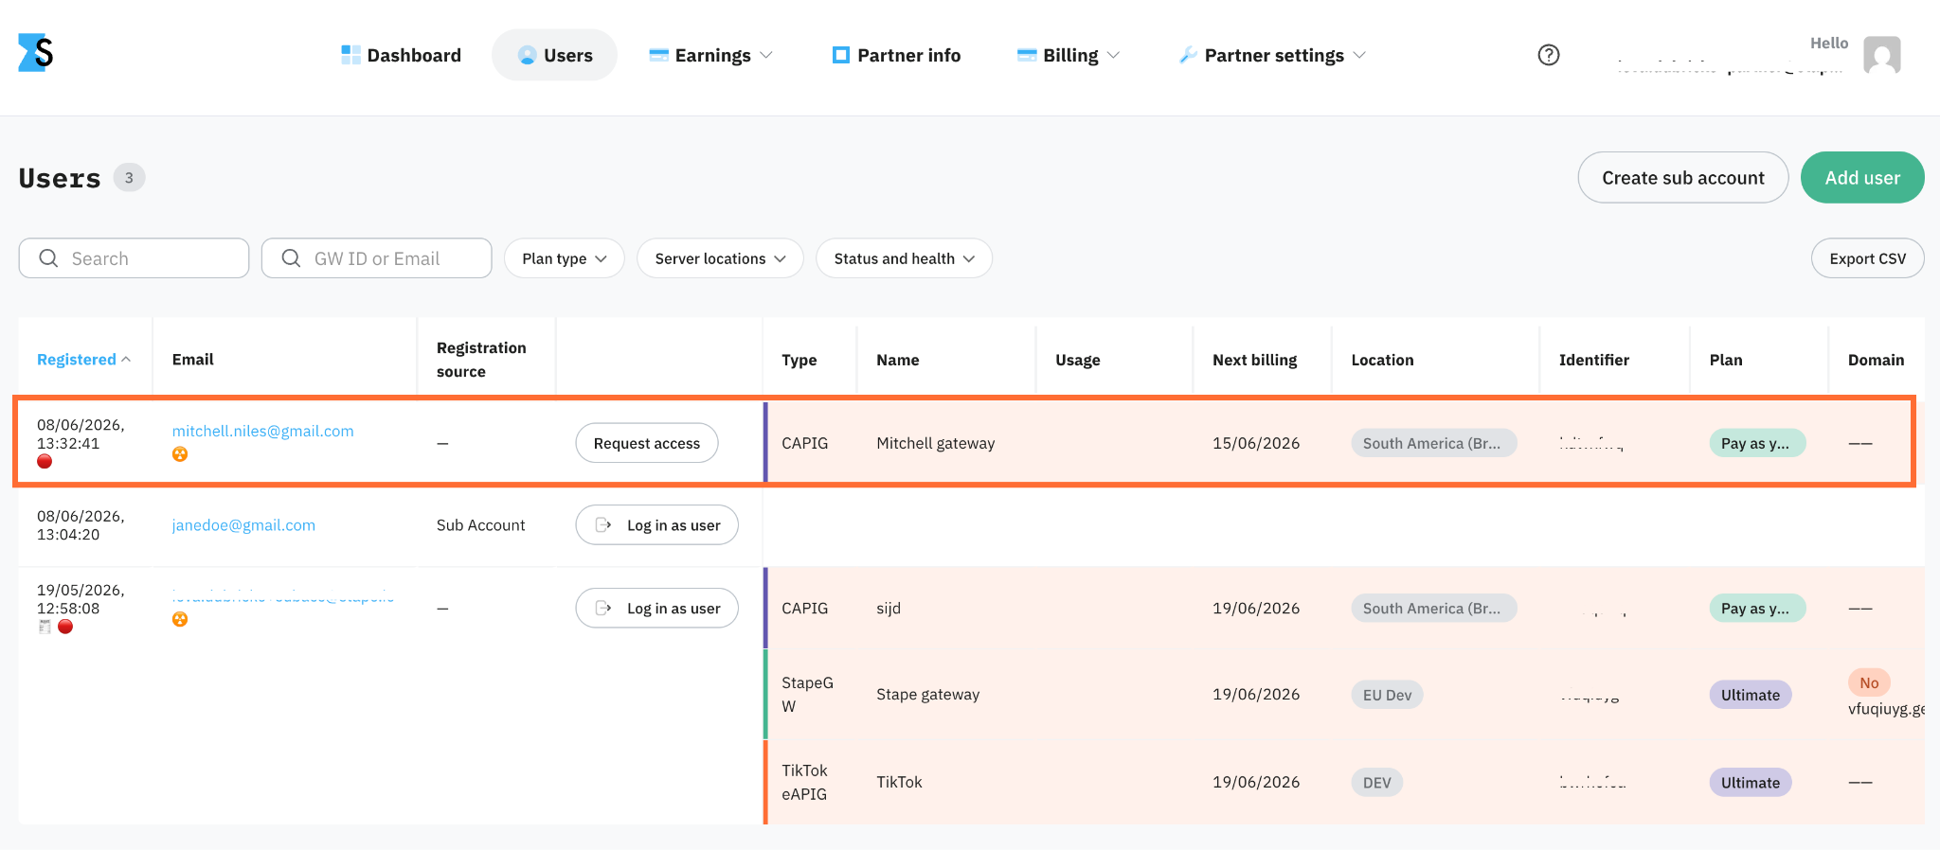Click the Dashboard grid icon

coord(350,55)
